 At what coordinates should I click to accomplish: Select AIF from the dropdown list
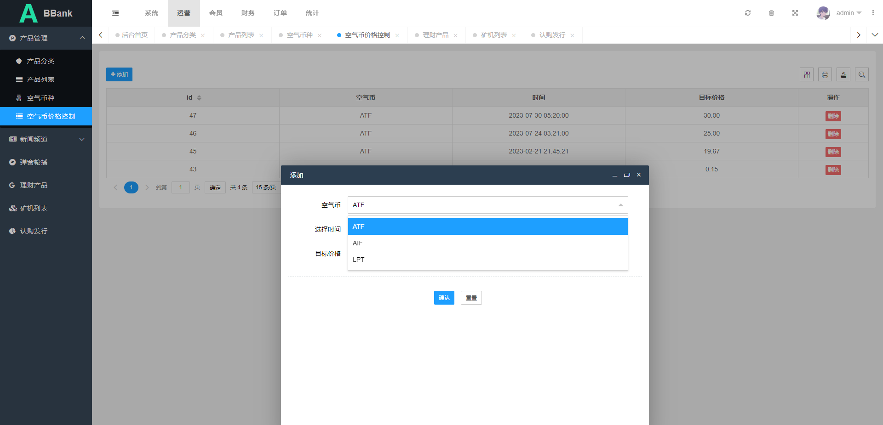[x=487, y=243]
